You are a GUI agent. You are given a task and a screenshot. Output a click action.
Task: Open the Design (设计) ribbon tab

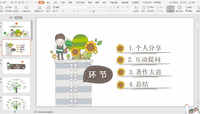pyautogui.click(x=56, y=2)
